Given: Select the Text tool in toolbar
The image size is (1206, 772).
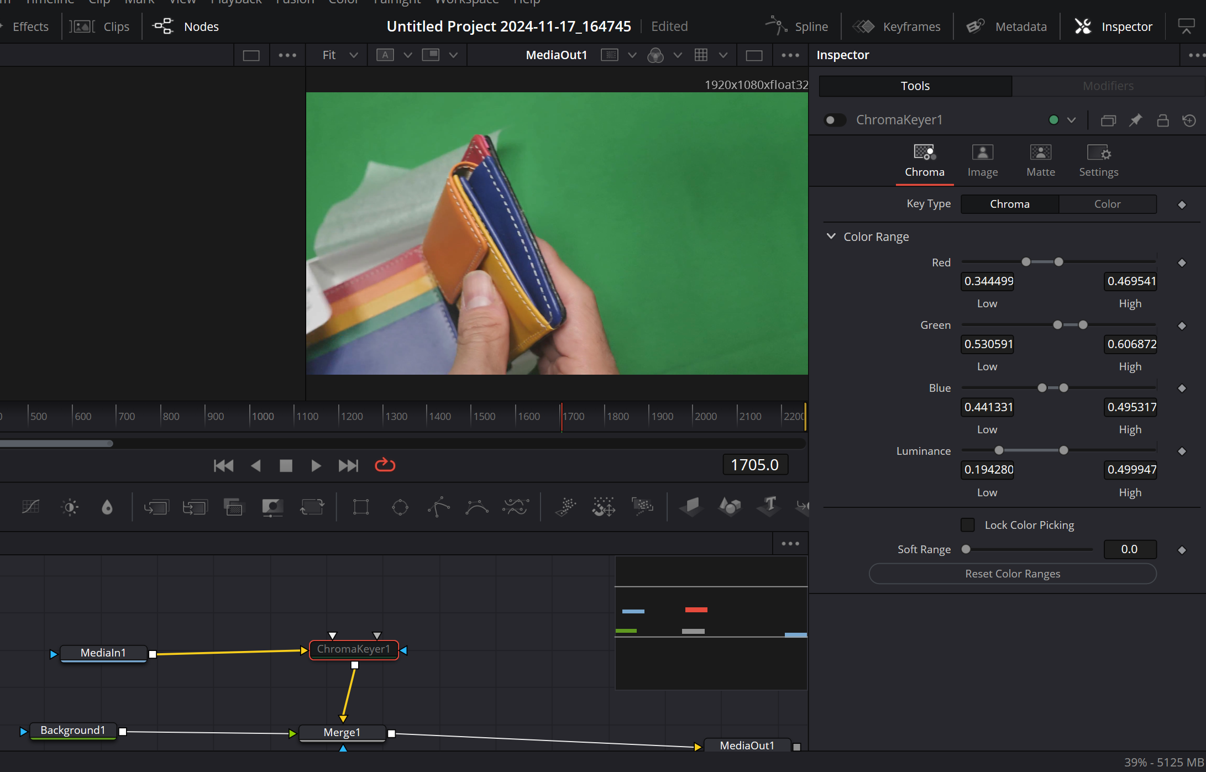Looking at the screenshot, I should 769,506.
